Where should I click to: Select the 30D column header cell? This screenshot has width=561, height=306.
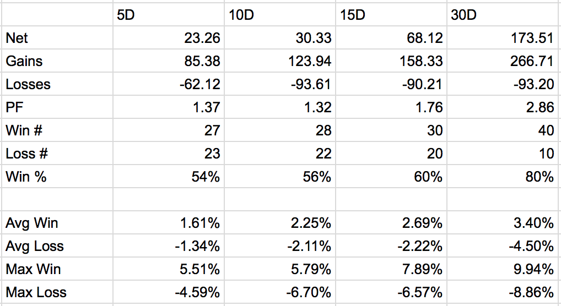click(x=503, y=15)
